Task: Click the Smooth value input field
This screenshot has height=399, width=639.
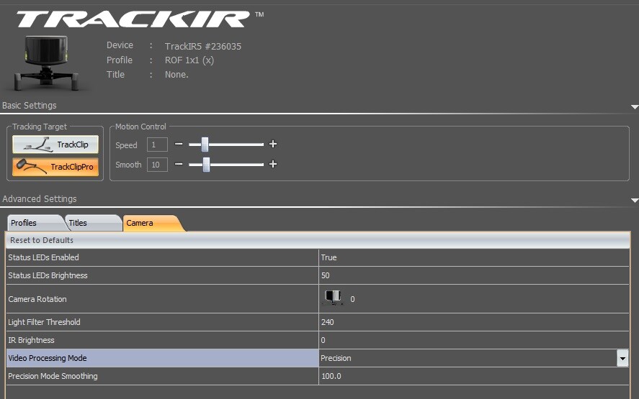Action: tap(157, 165)
